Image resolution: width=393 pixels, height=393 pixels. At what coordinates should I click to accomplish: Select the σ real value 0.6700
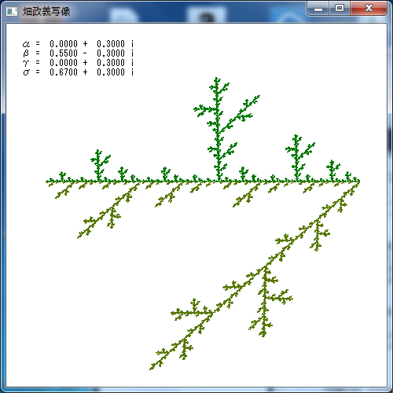[64, 72]
